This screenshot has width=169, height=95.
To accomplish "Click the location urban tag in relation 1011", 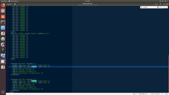I will (x=24, y=87).
